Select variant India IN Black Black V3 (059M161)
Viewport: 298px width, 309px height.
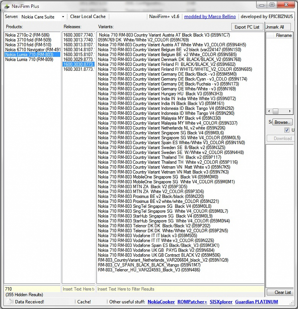pos(161,103)
